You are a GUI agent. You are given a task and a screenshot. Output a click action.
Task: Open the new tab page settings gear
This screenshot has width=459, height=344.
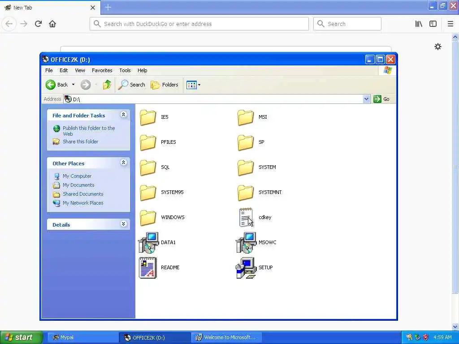[437, 47]
